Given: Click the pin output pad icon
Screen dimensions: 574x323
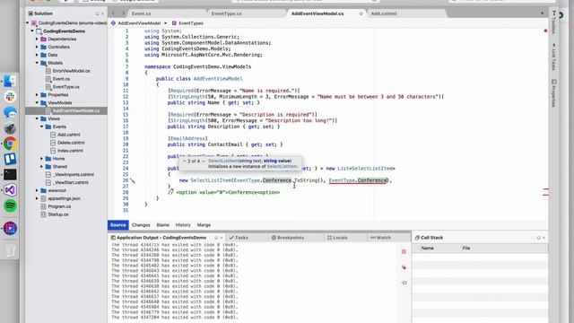Looking at the screenshot, I should (x=404, y=283).
